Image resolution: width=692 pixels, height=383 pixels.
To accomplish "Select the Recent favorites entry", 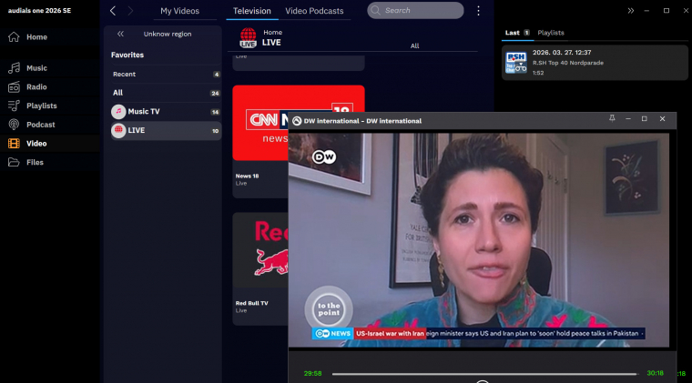I will click(125, 75).
